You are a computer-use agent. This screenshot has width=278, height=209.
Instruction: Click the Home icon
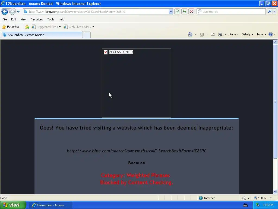click(190, 34)
